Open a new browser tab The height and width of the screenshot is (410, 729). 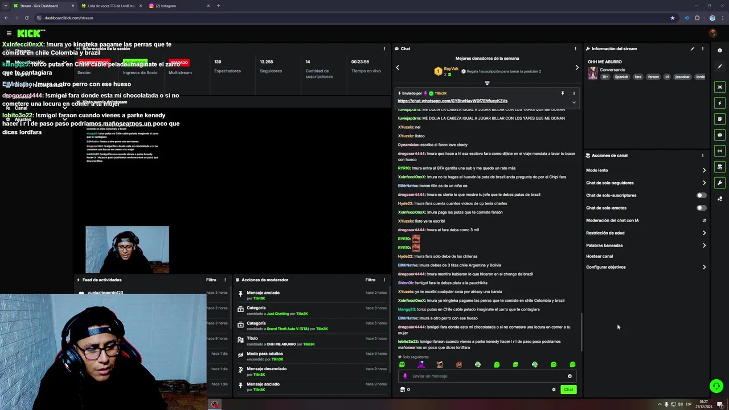point(218,6)
